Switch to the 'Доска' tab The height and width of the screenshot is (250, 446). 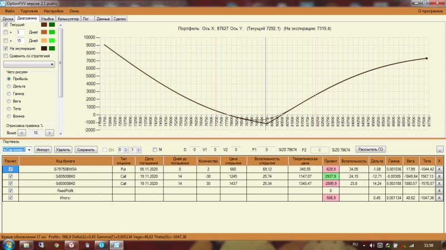(x=8, y=19)
